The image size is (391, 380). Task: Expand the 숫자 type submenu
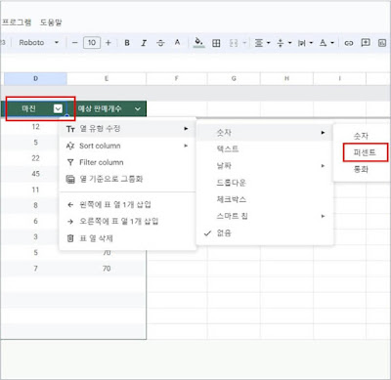(265, 133)
